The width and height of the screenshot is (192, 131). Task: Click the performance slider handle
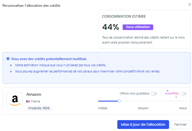(x=119, y=101)
